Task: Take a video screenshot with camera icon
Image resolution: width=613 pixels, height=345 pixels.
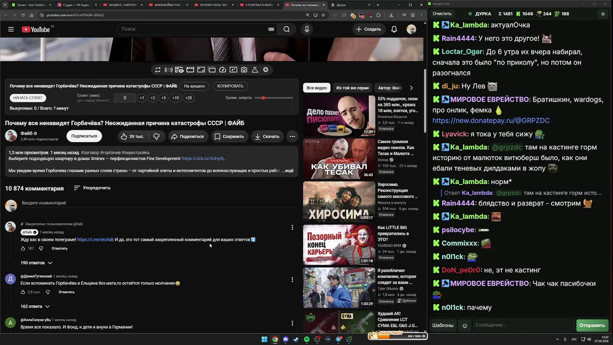Action: click(244, 70)
